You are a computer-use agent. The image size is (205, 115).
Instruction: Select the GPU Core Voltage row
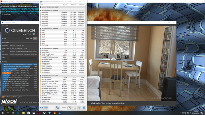[62, 80]
